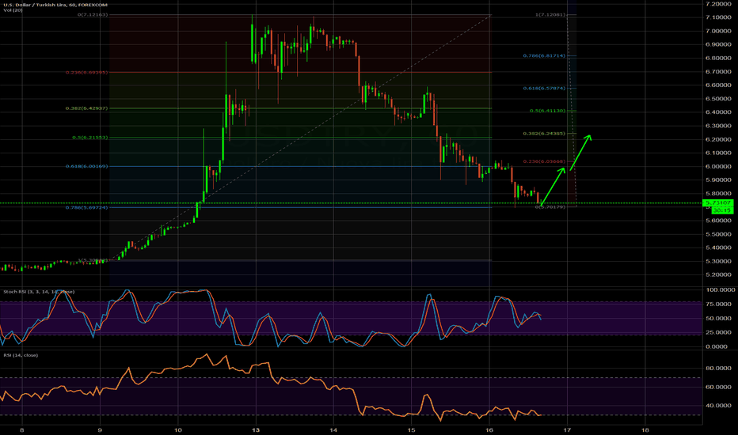This screenshot has height=435, width=738.
Task: Click right Fibonacci label 0.786(6.81714)
Action: click(544, 55)
